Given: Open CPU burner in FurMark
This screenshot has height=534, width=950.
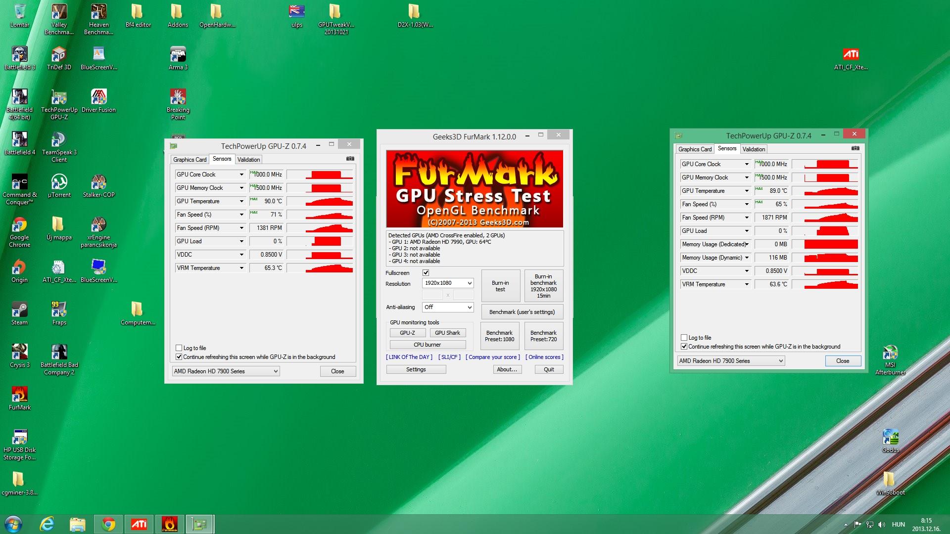Looking at the screenshot, I should [427, 345].
